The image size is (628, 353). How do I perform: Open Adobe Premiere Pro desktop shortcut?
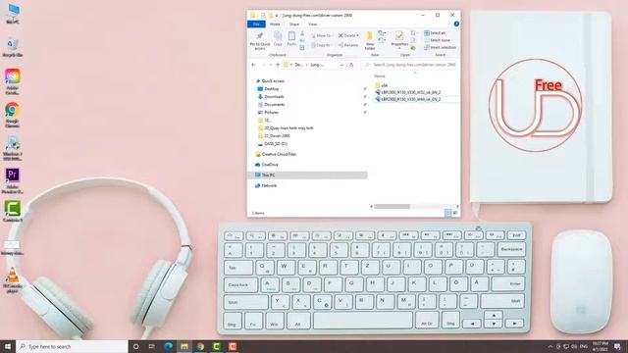(x=13, y=180)
